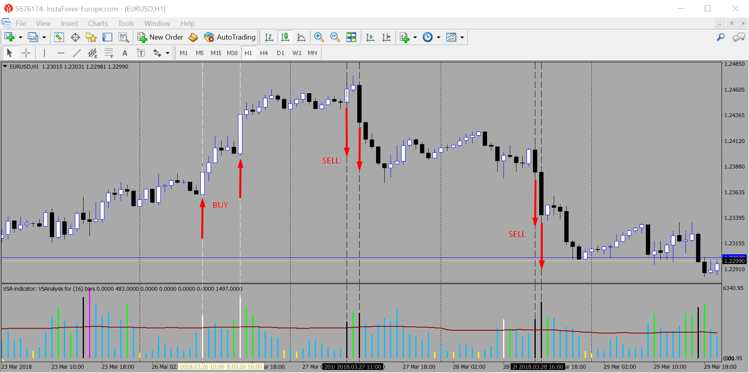Viewport: 749px width, 373px height.
Task: Switch chart to bar chart mode
Action: [x=269, y=37]
